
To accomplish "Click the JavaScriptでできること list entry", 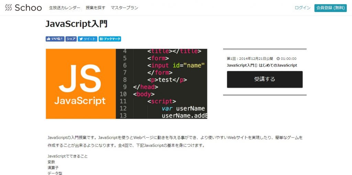I will coord(68,156).
